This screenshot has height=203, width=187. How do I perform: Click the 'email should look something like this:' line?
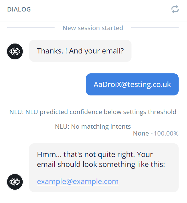pyautogui.click(x=101, y=164)
